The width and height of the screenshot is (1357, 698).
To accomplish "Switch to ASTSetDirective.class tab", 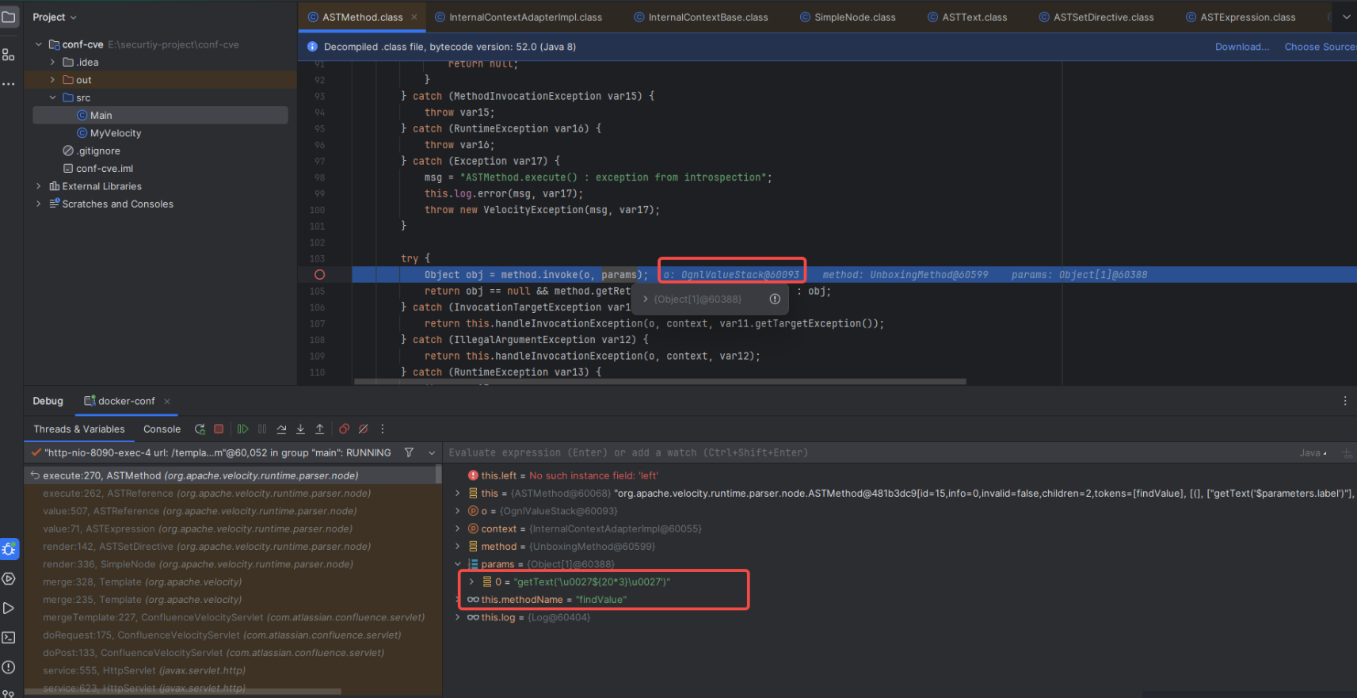I will pyautogui.click(x=1096, y=17).
